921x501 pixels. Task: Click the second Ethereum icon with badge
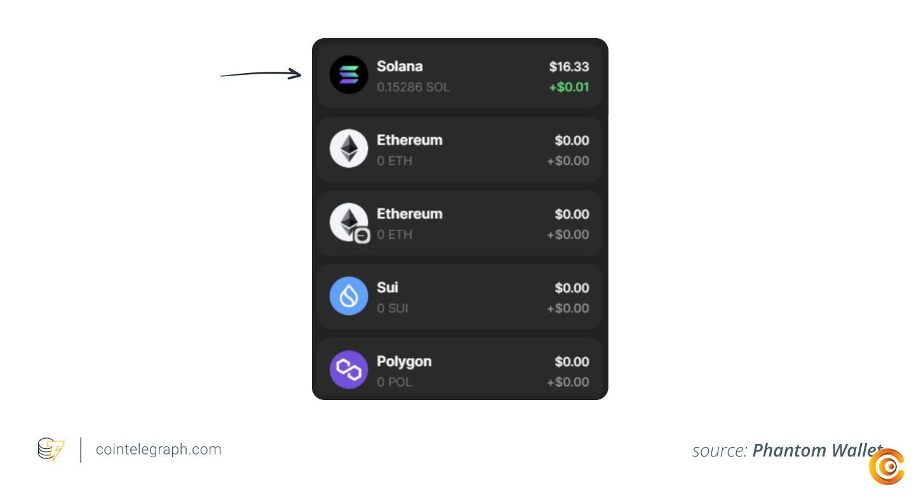349,222
